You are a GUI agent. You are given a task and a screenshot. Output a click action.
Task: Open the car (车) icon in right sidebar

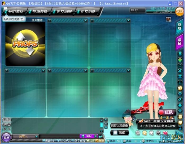180,54
